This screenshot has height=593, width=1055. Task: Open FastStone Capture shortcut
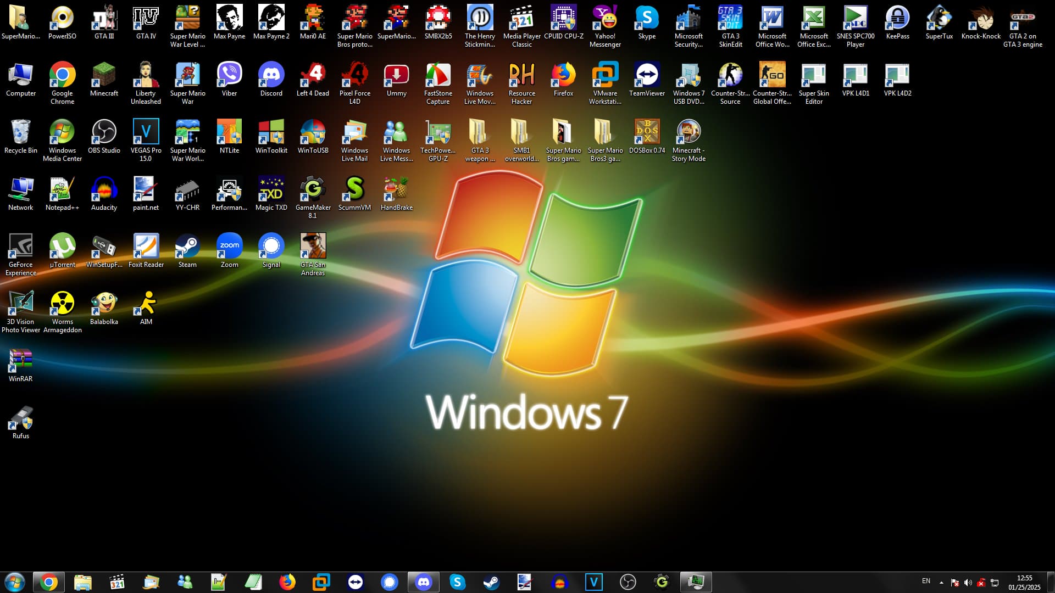coord(438,83)
